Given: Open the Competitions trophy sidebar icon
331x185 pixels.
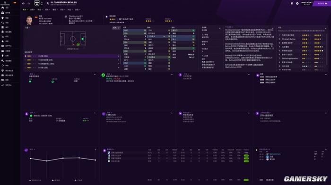Looking at the screenshot, I should 3,56.
